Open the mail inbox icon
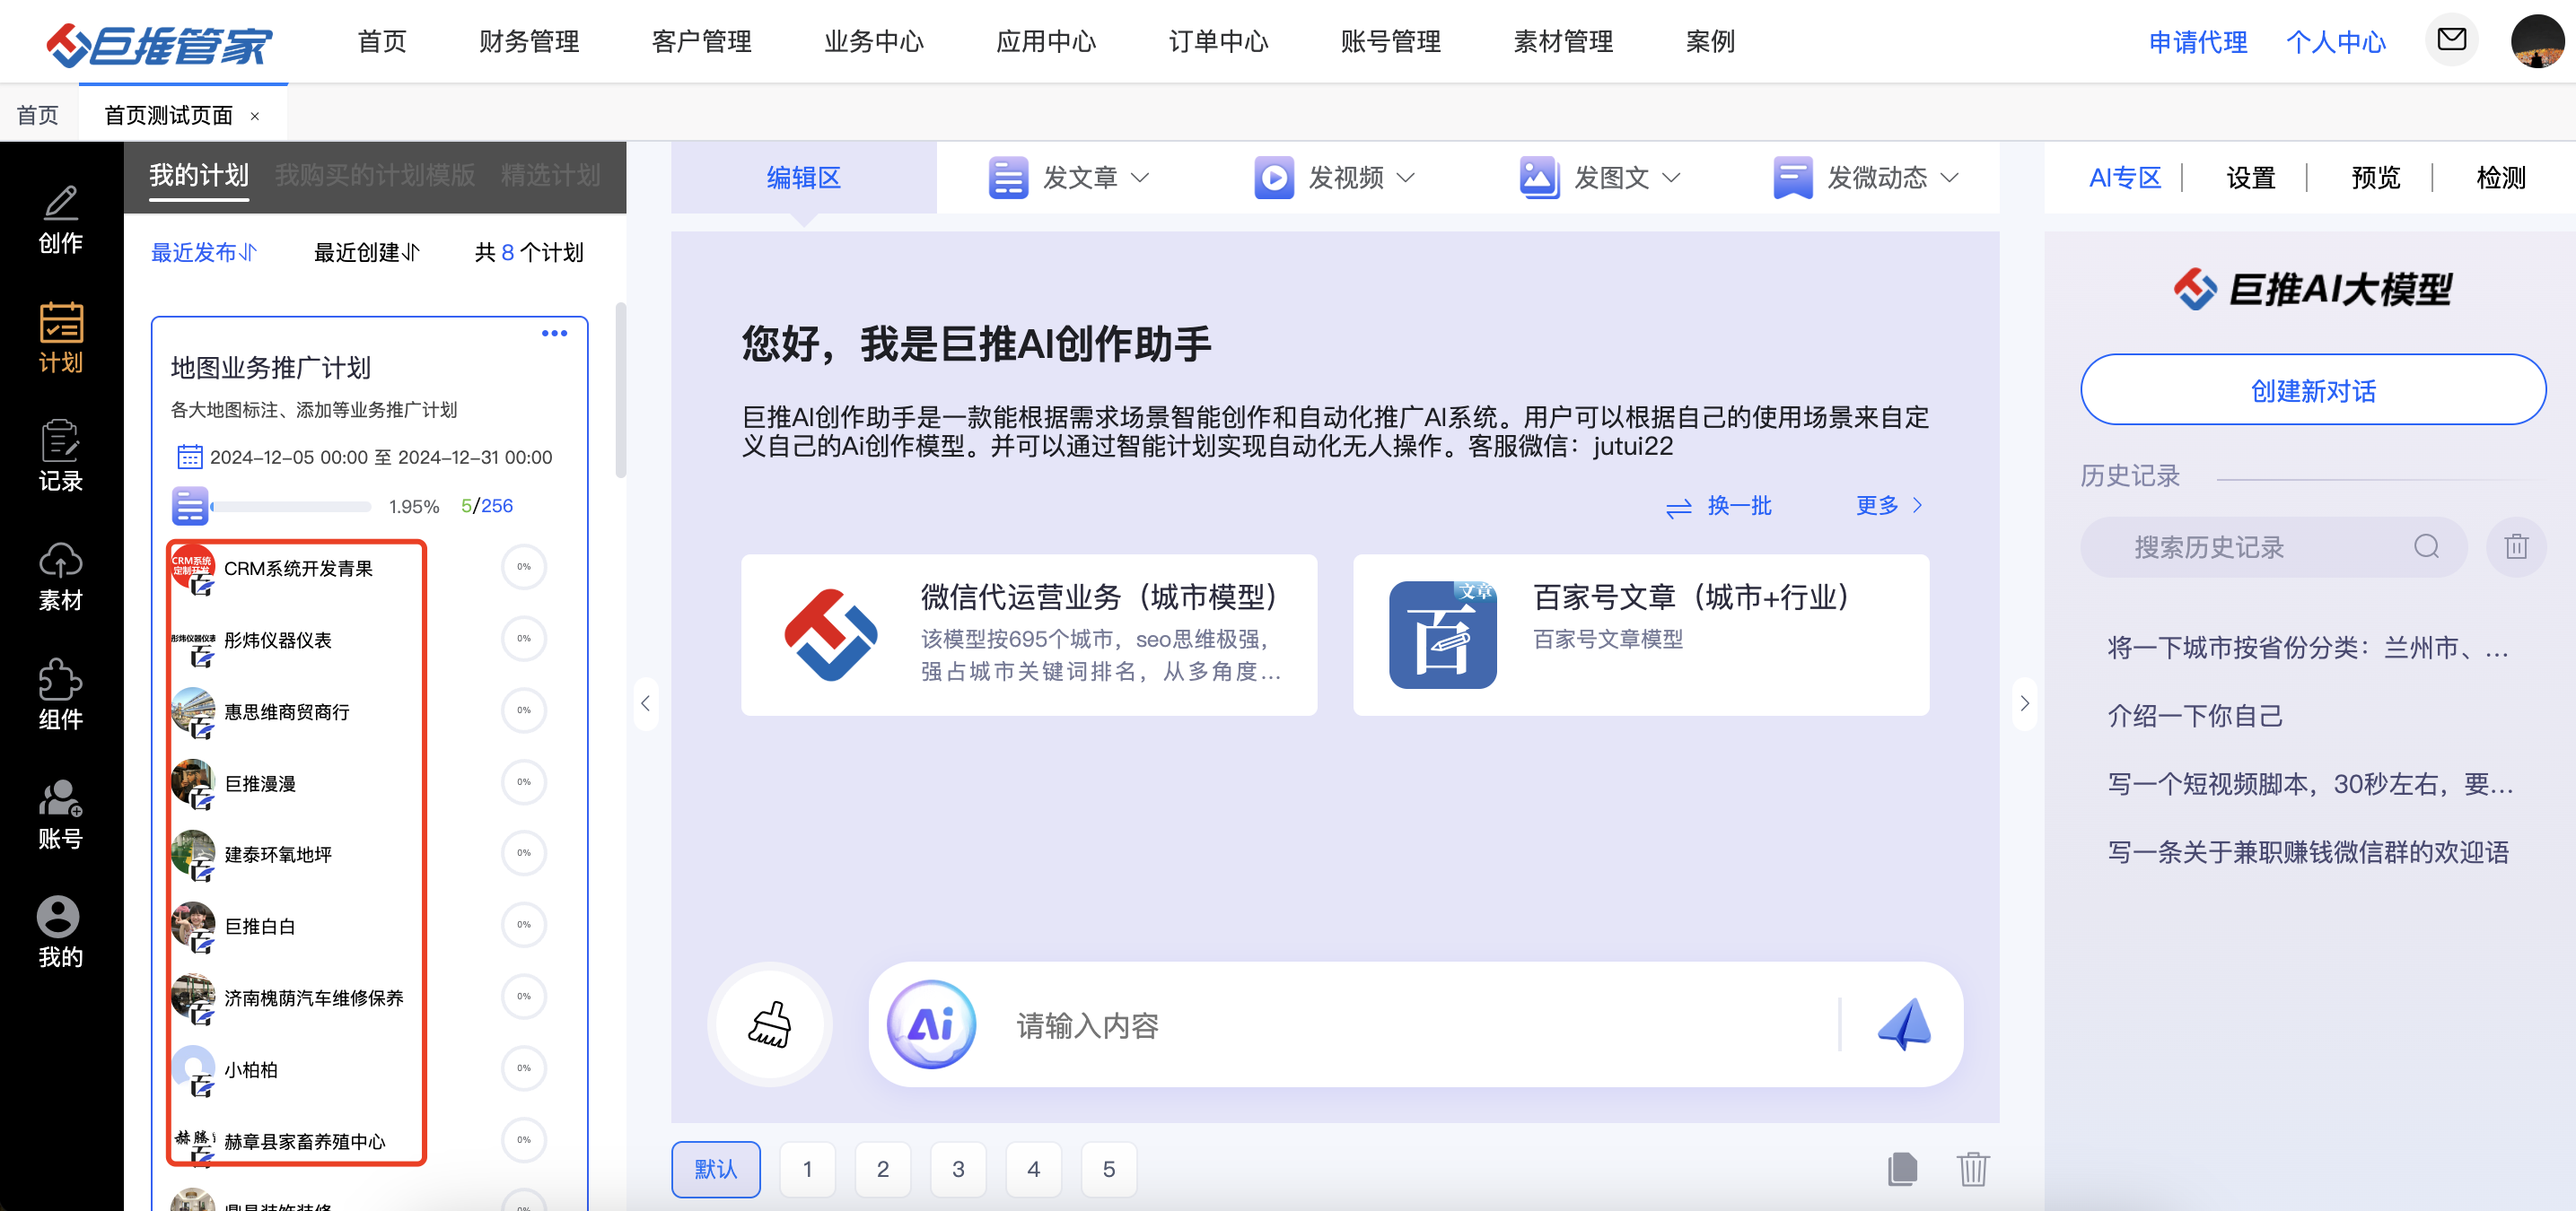Screen dimensions: 2576x1211 click(x=2451, y=40)
